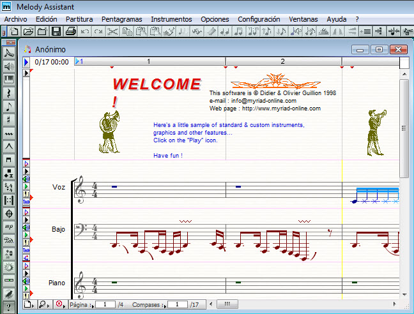Expand the zoom magnifier dropdown
The image size is (414, 314).
[44, 304]
